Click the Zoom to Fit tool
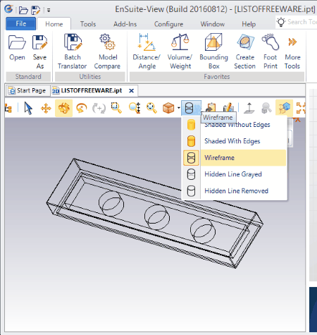The height and width of the screenshot is (335, 317). tap(151, 108)
